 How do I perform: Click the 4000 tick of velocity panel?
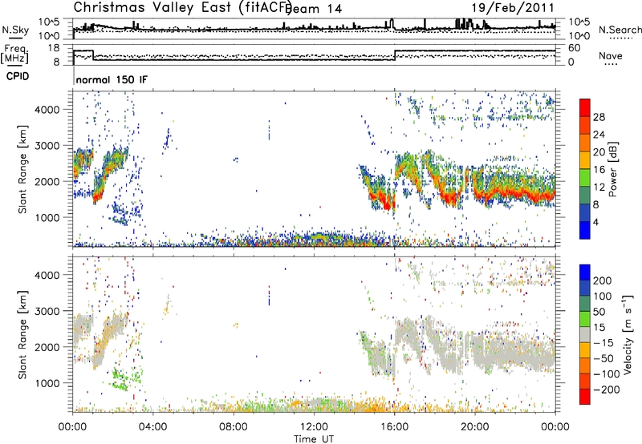click(x=47, y=275)
